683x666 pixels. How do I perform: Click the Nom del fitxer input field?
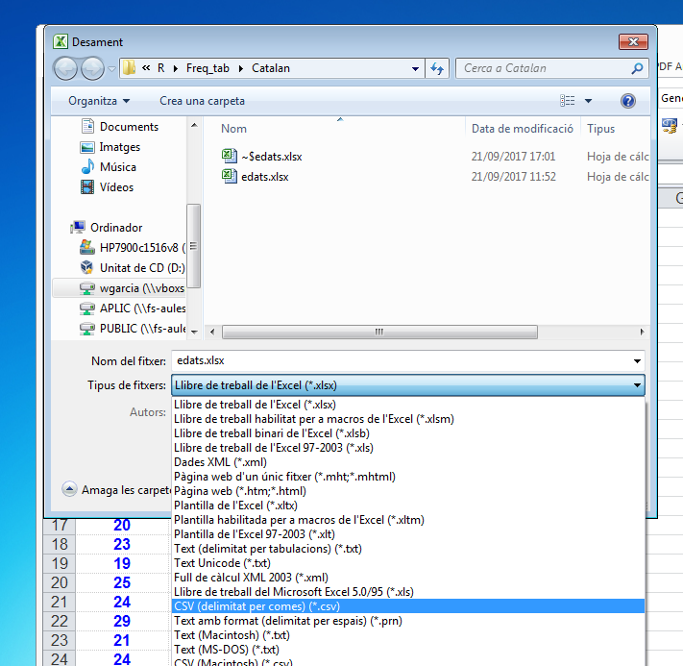point(408,361)
